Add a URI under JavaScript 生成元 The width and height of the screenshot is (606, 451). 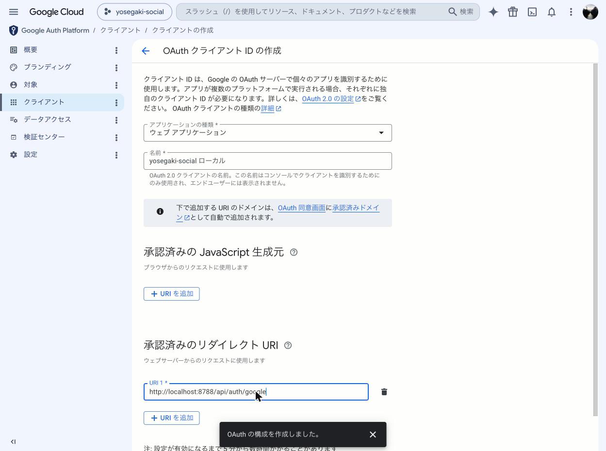tap(172, 294)
